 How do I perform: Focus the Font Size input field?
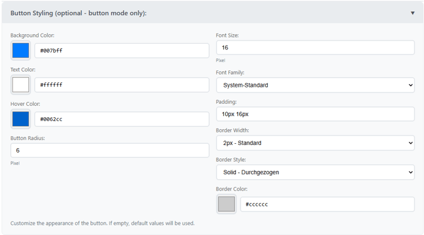pyautogui.click(x=315, y=48)
